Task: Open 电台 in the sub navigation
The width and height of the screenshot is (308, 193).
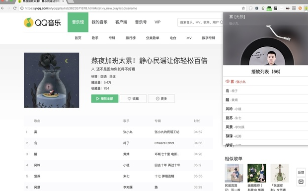Action: (173, 38)
